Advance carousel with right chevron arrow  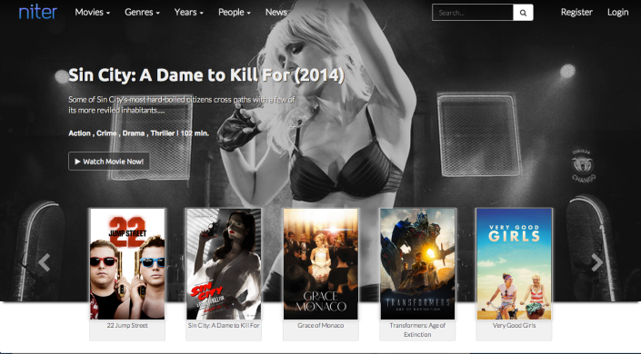point(596,262)
